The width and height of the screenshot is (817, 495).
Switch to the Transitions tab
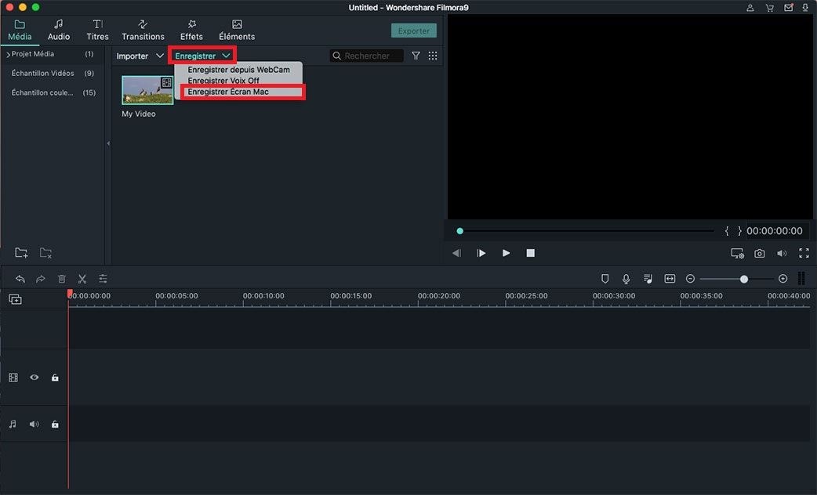point(143,31)
